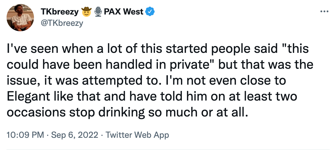The image size is (334, 150).
Task: Open the @TKbreezy handle link
Action: point(62,23)
